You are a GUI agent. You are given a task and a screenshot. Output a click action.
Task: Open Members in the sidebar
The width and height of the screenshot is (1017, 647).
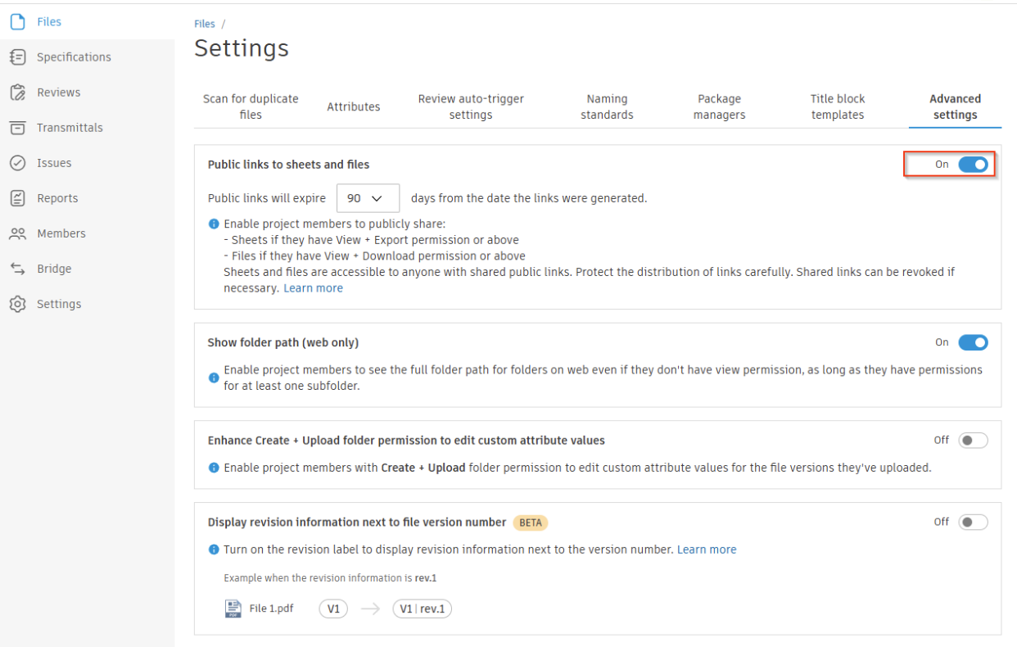[x=61, y=233]
